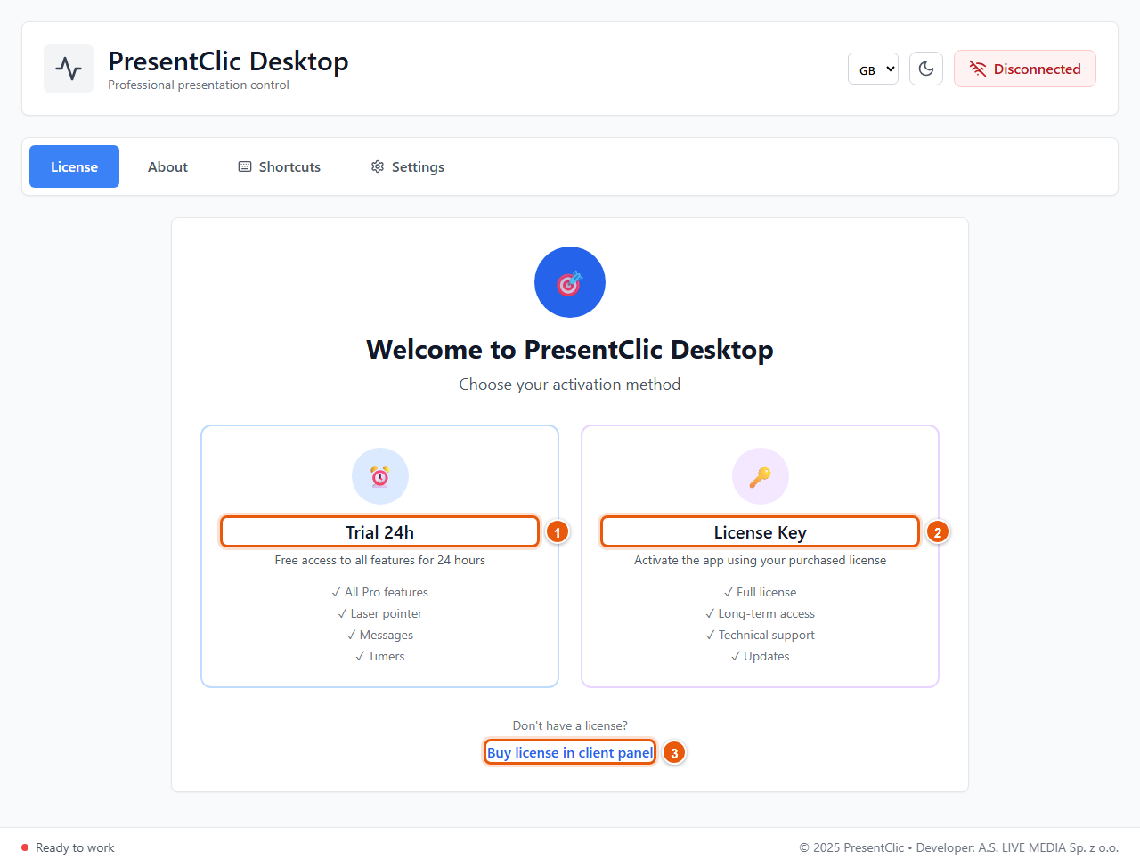Image resolution: width=1140 pixels, height=867 pixels.
Task: Click the "Updates" feature line
Action: (761, 656)
